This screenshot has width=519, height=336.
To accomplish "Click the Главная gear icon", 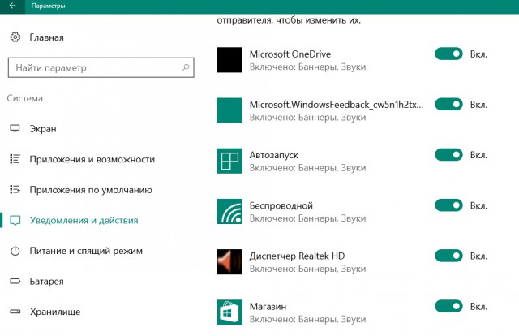I will pos(15,37).
